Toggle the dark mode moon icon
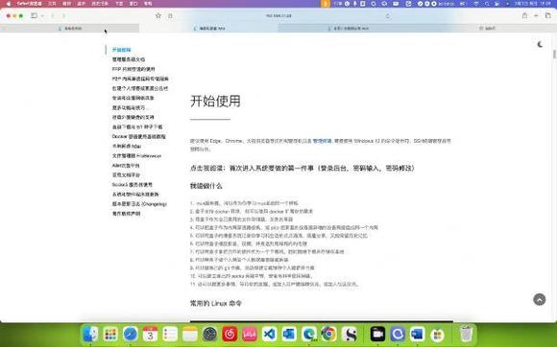The width and height of the screenshot is (557, 347). coord(540,44)
